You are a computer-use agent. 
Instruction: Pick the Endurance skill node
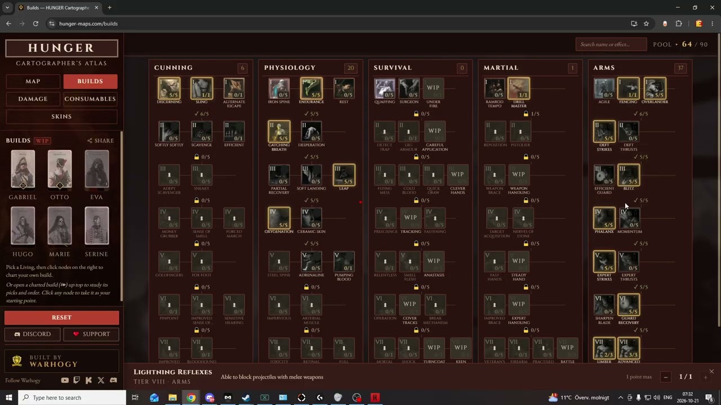(x=311, y=88)
